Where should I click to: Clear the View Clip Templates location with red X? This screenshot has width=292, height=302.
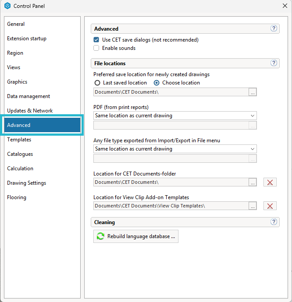270,206
